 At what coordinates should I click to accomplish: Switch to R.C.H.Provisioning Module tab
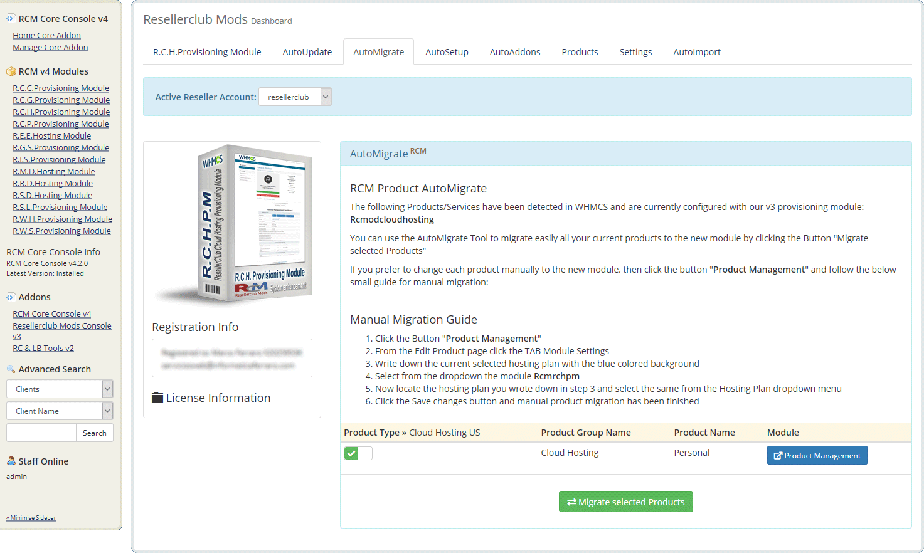(x=207, y=52)
